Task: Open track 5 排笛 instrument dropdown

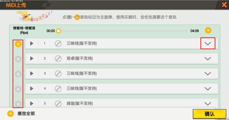Action: pyautogui.click(x=208, y=103)
